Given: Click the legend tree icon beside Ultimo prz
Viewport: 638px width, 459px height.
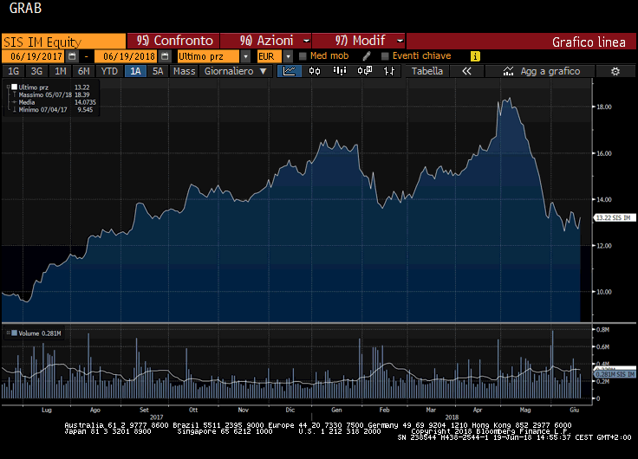Looking at the screenshot, I should 8,87.
